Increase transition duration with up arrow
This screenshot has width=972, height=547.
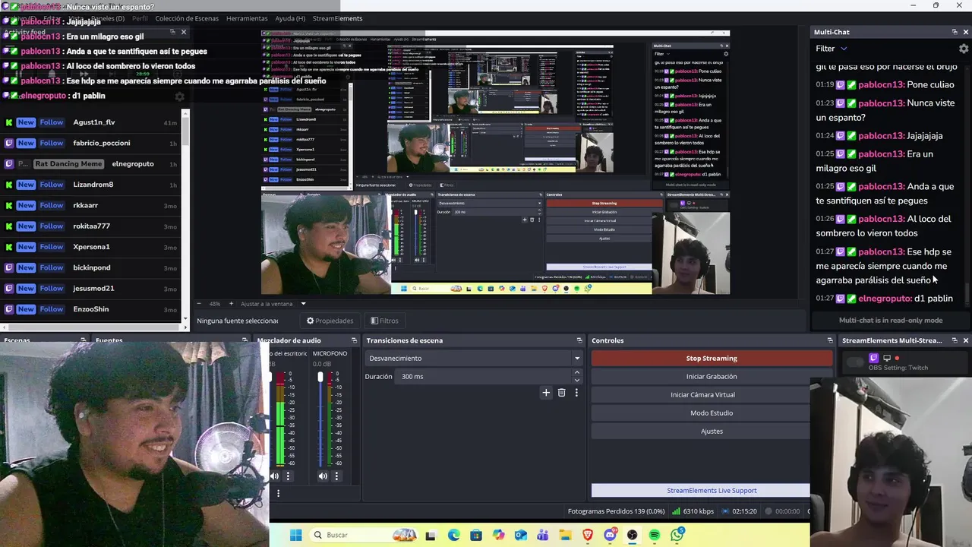[576, 372]
